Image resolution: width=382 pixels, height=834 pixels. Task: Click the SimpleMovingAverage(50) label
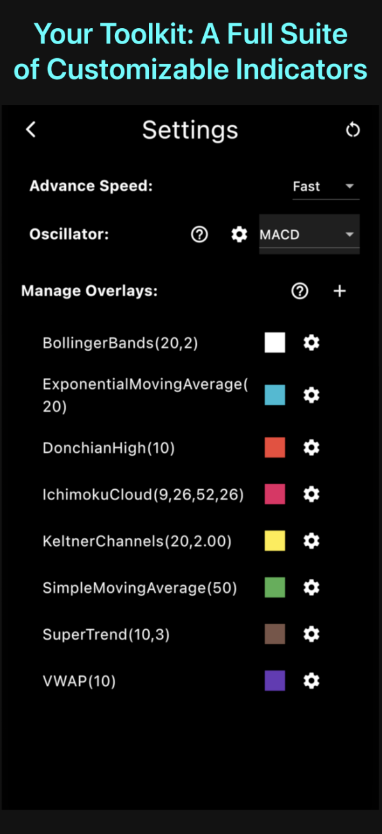click(140, 587)
